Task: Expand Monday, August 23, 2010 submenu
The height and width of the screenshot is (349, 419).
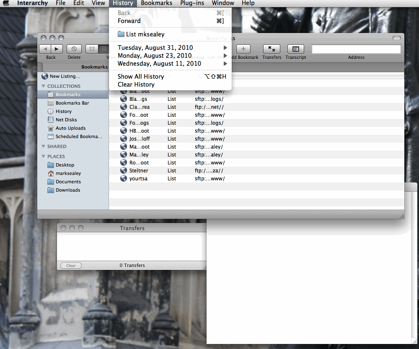Action: [170, 56]
